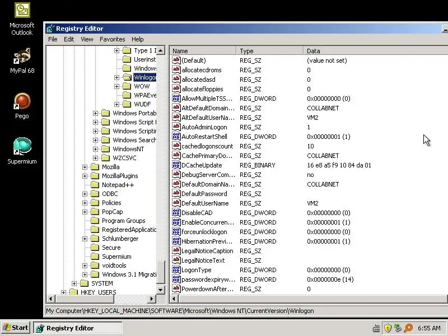The image size is (448, 336).
Task: Sort values by the Type column header
Action: [270, 51]
